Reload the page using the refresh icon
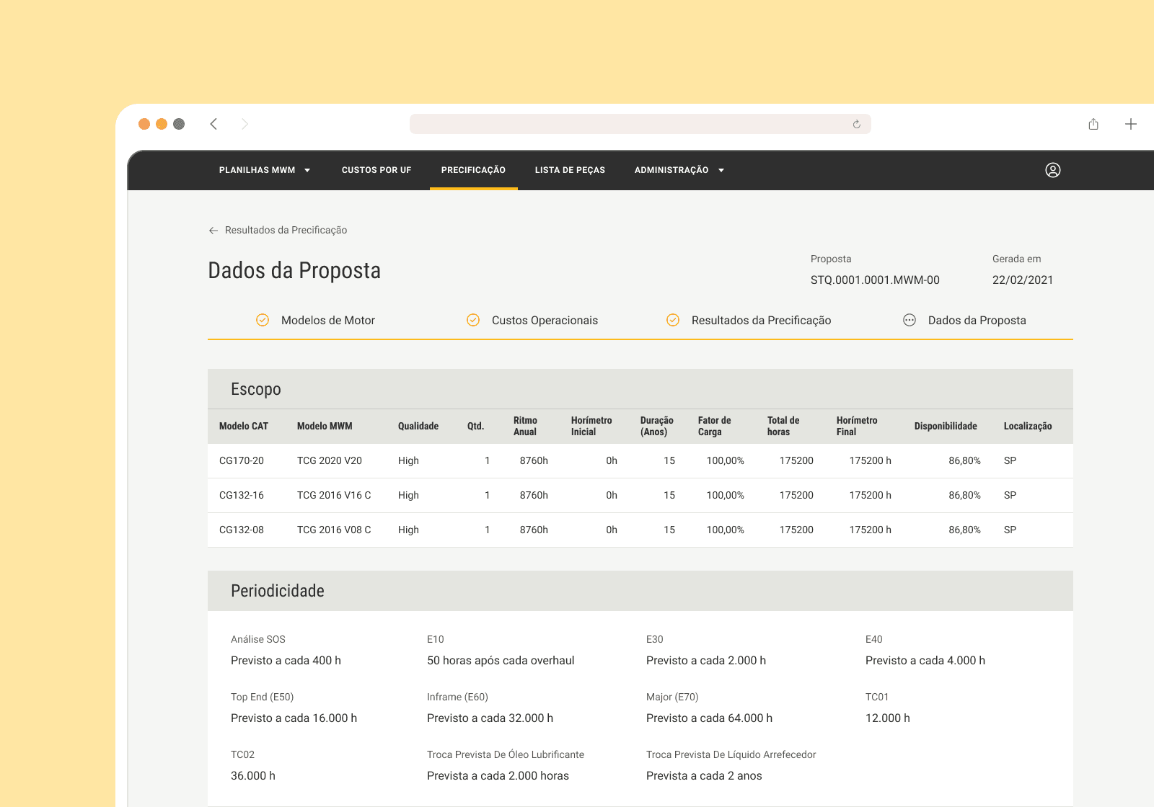1154x807 pixels. pos(856,124)
